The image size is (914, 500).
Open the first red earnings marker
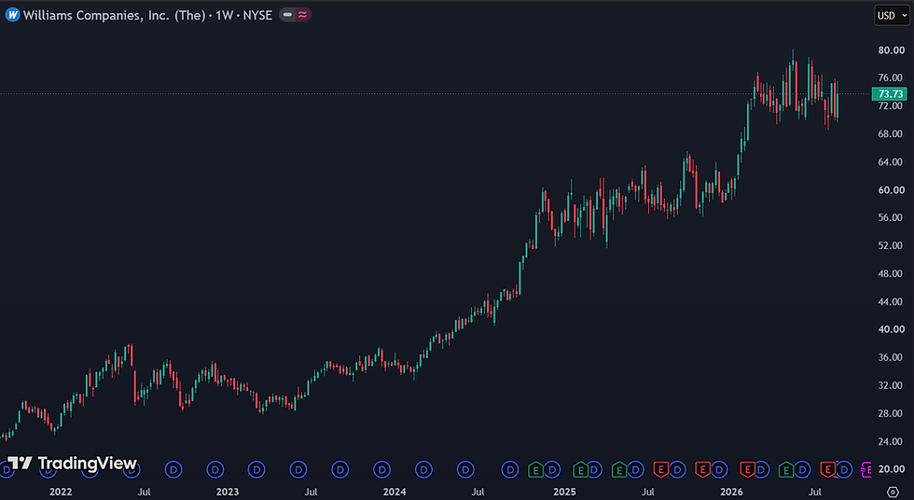(x=660, y=469)
